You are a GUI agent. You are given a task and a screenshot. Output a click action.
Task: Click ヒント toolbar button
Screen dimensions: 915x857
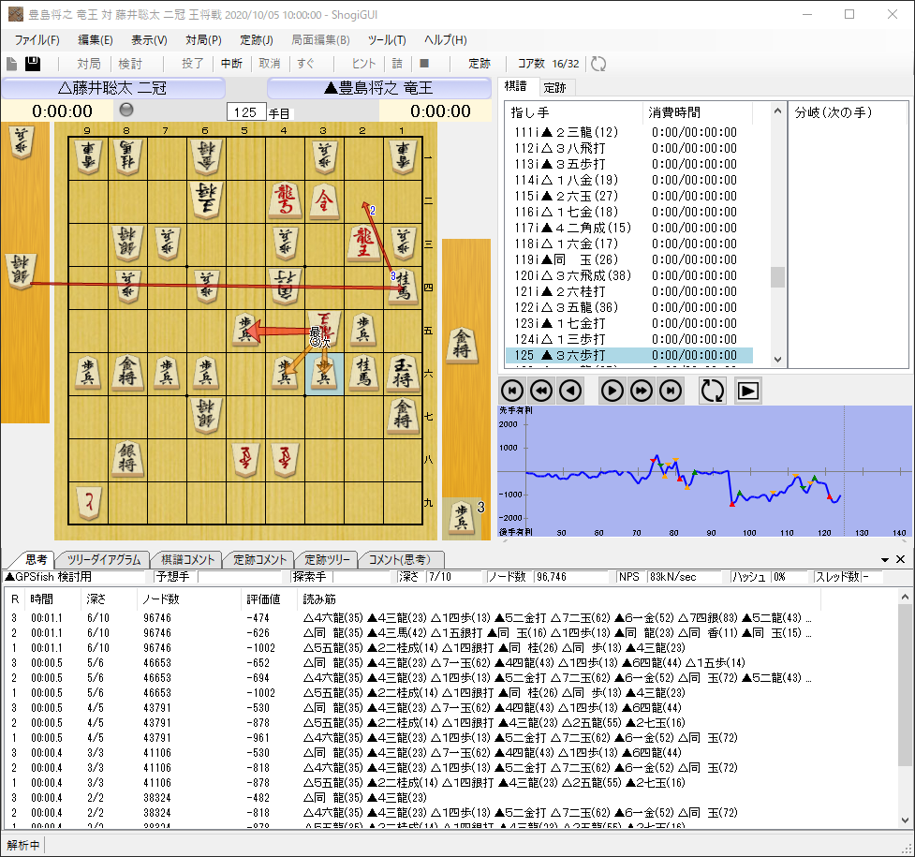[363, 64]
